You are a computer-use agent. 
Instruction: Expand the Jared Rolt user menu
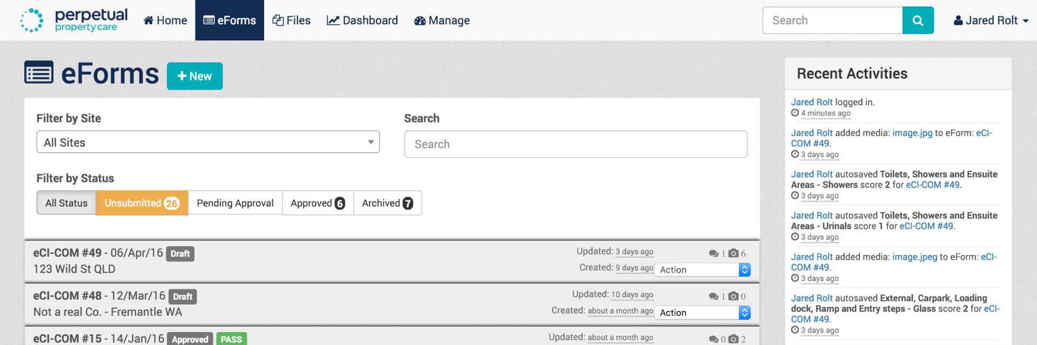click(x=991, y=21)
